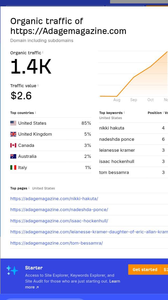Viewport: 168px width, 300px height.
Task: Click info icon beside Position column
Action: [163, 113]
